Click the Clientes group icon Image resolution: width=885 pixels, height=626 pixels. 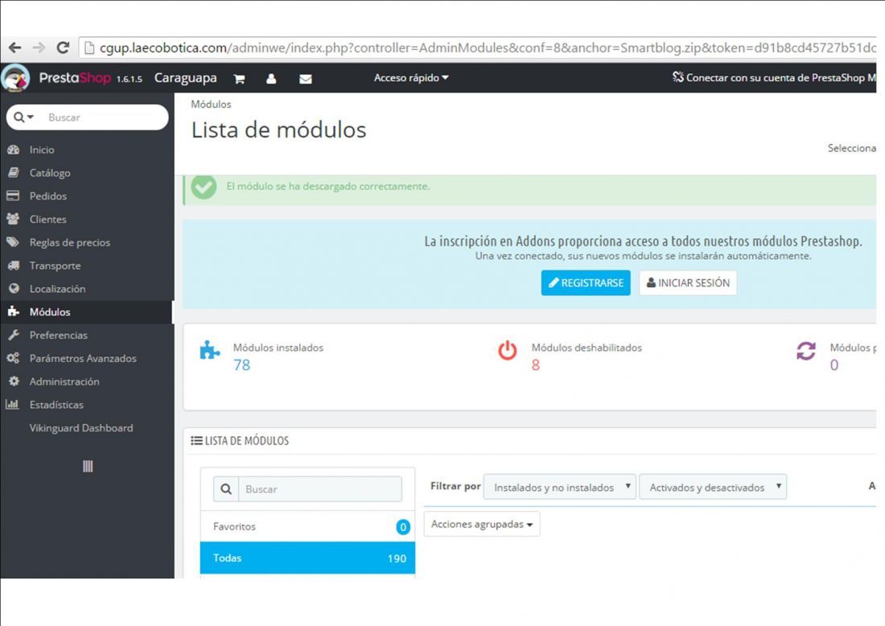tap(13, 219)
